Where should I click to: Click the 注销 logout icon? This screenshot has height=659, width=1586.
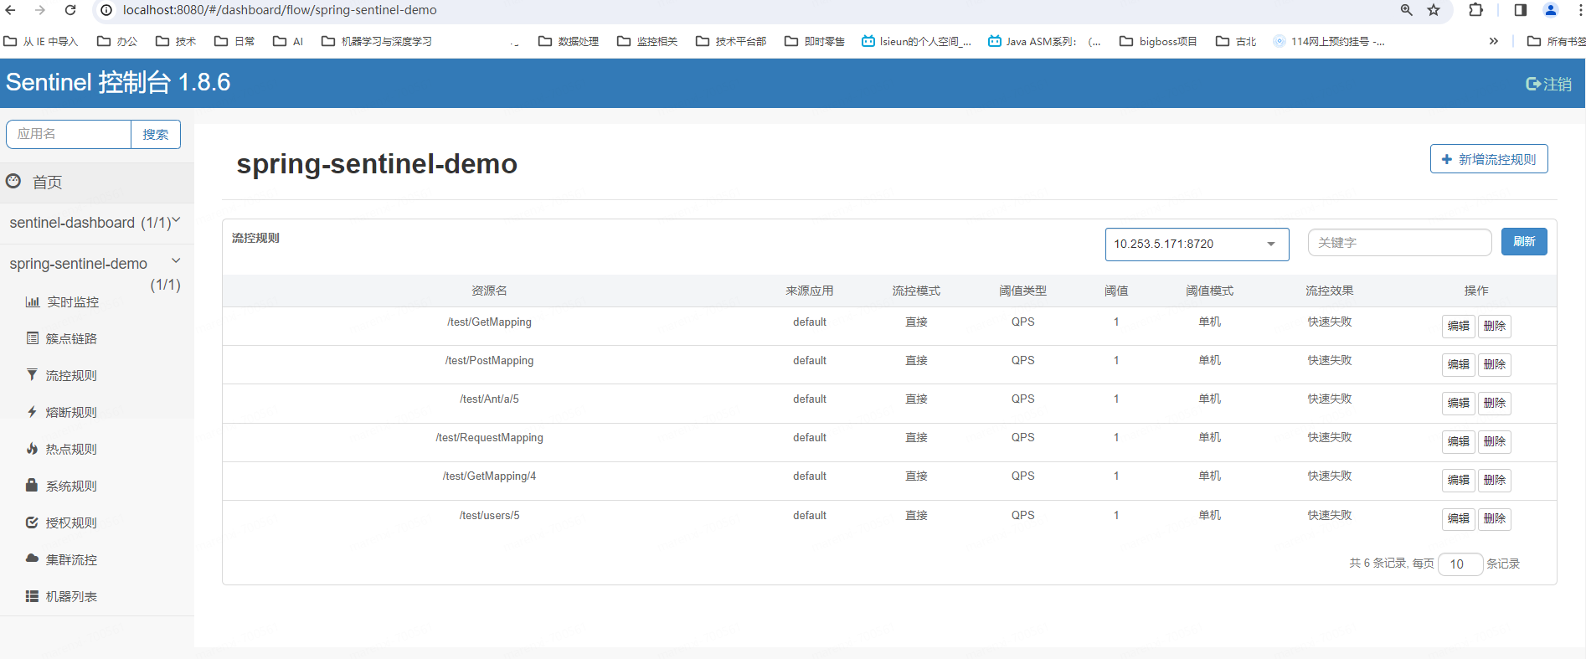(1533, 84)
